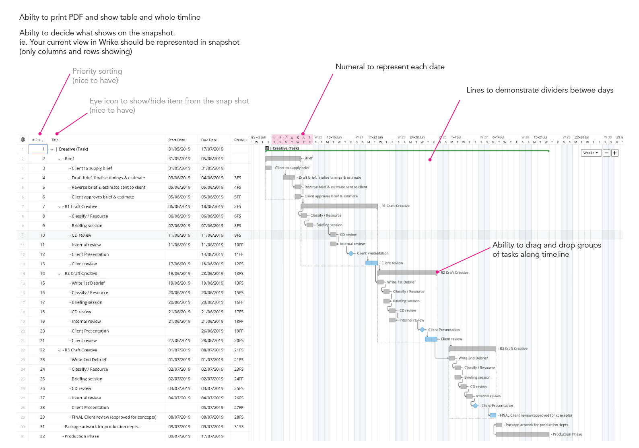This screenshot has height=448, width=639.
Task: Collapse the Brief subtask group
Action: click(x=59, y=159)
